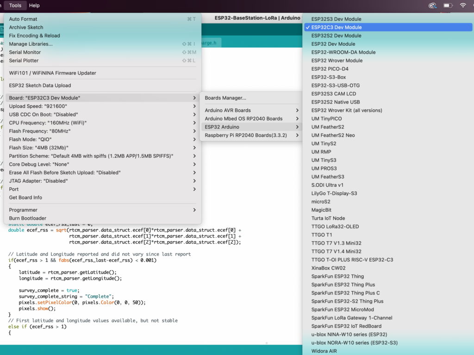This screenshot has width=474, height=355.
Task: Expand the Programmer submenu
Action: click(102, 210)
